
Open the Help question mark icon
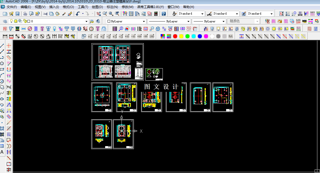[x=164, y=14]
